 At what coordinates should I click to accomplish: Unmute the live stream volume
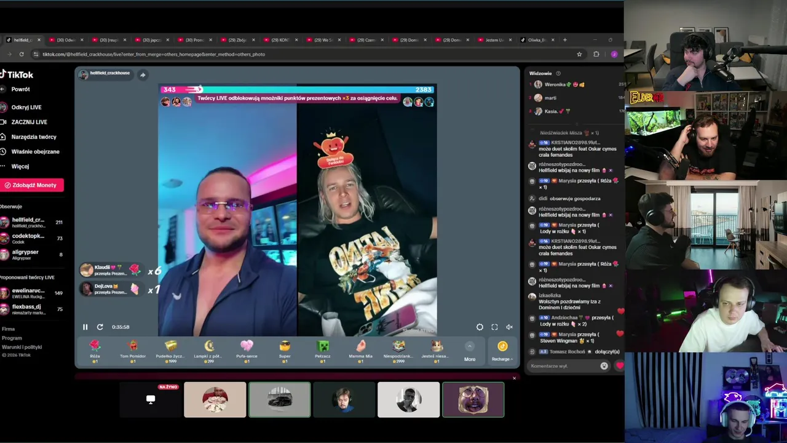509,327
